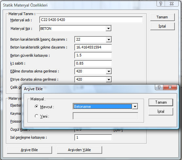The width and height of the screenshot is (182, 160).
Task: Click the Arşivden Yükle button
Action: pos(80,150)
